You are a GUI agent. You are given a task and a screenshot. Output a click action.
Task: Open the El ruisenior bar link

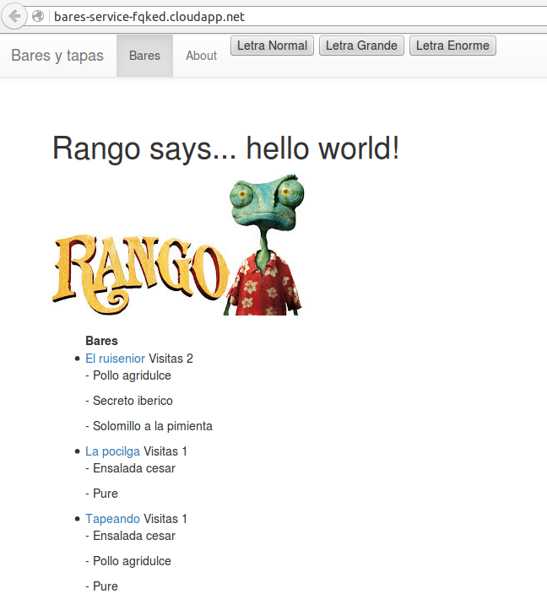115,359
